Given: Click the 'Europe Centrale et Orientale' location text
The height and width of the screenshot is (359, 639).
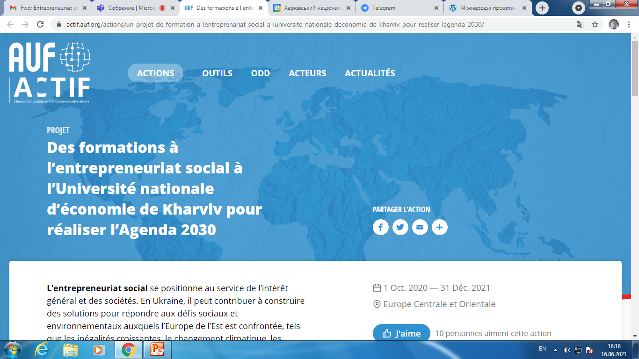Looking at the screenshot, I should 439,304.
